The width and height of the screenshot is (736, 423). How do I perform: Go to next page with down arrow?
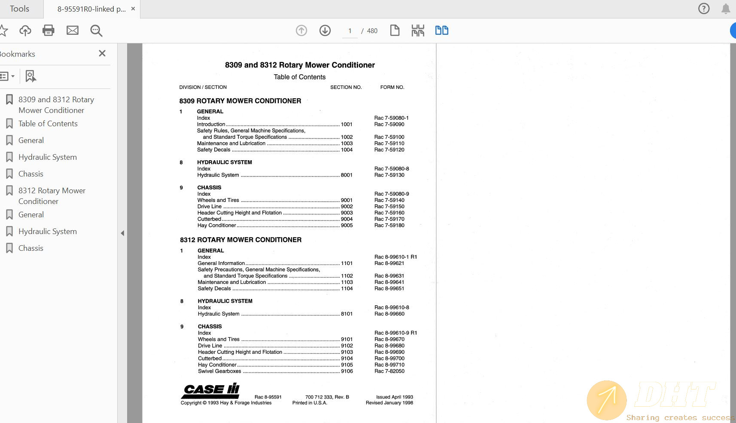click(x=325, y=30)
